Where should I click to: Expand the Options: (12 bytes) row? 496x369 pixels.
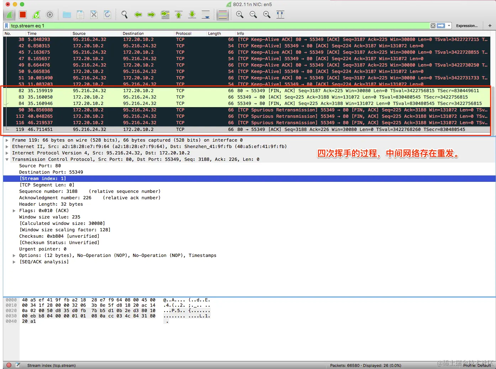click(x=14, y=255)
